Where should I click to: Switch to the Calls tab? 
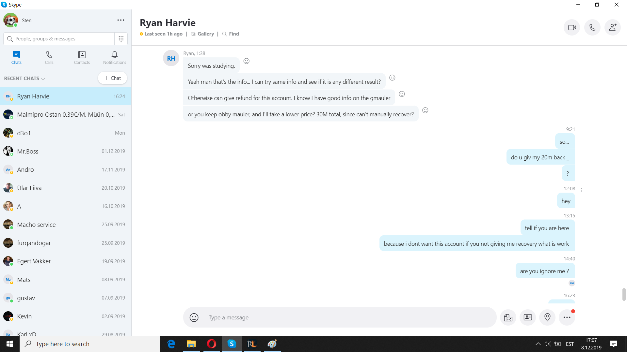[49, 57]
